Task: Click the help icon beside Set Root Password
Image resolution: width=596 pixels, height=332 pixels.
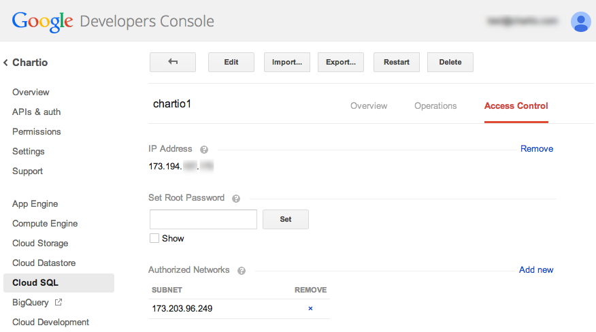Action: pyautogui.click(x=236, y=199)
